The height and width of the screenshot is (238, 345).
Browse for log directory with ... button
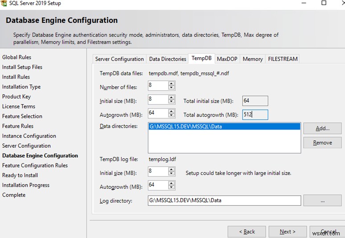click(323, 200)
